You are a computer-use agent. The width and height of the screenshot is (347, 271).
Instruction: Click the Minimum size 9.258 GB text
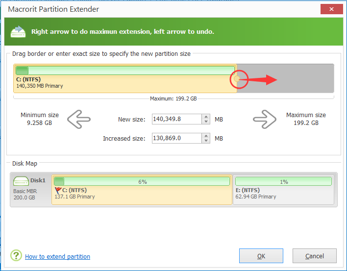pyautogui.click(x=40, y=119)
